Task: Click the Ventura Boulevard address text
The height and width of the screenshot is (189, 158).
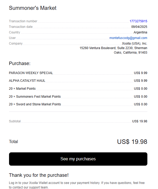Action: point(113,50)
